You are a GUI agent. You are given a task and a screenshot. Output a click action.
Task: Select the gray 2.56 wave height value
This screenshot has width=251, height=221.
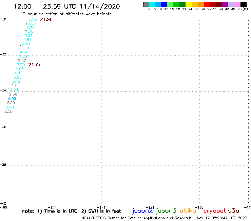(13, 94)
